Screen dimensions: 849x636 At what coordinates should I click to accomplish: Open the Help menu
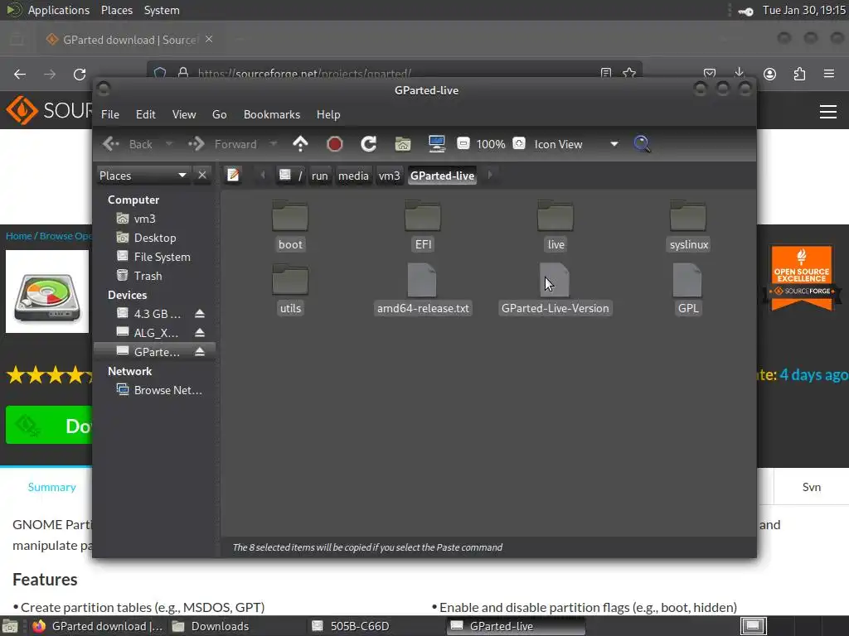328,114
